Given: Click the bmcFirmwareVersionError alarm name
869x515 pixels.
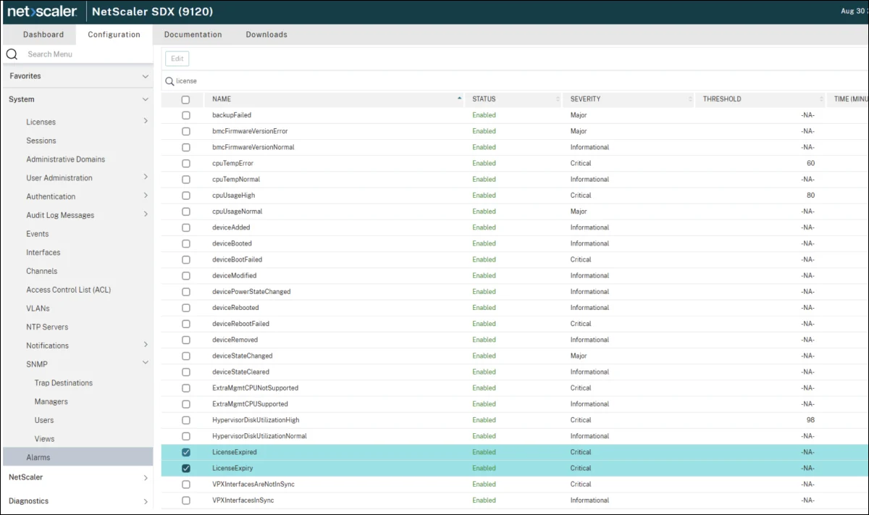Looking at the screenshot, I should tap(250, 131).
